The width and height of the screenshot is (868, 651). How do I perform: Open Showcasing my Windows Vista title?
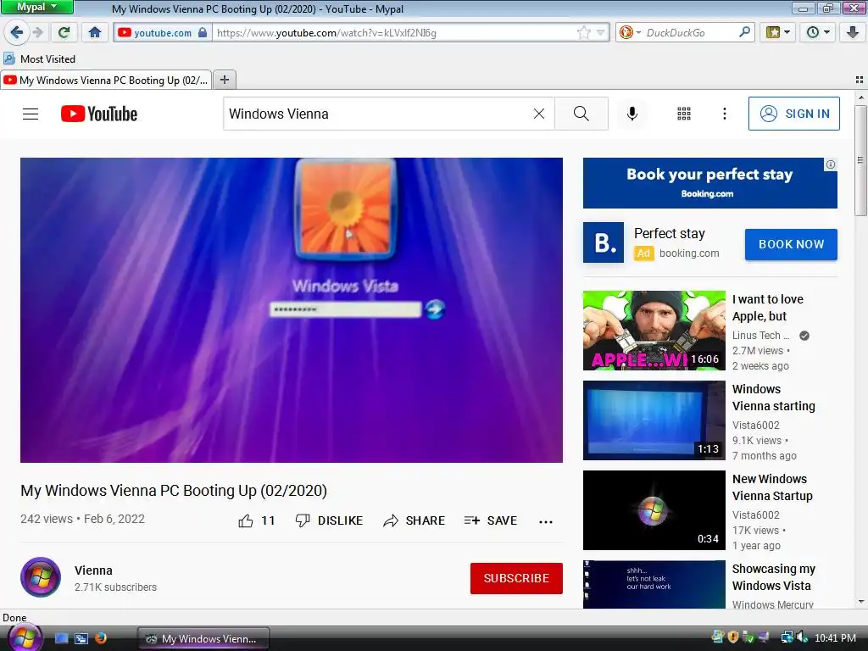tap(773, 577)
